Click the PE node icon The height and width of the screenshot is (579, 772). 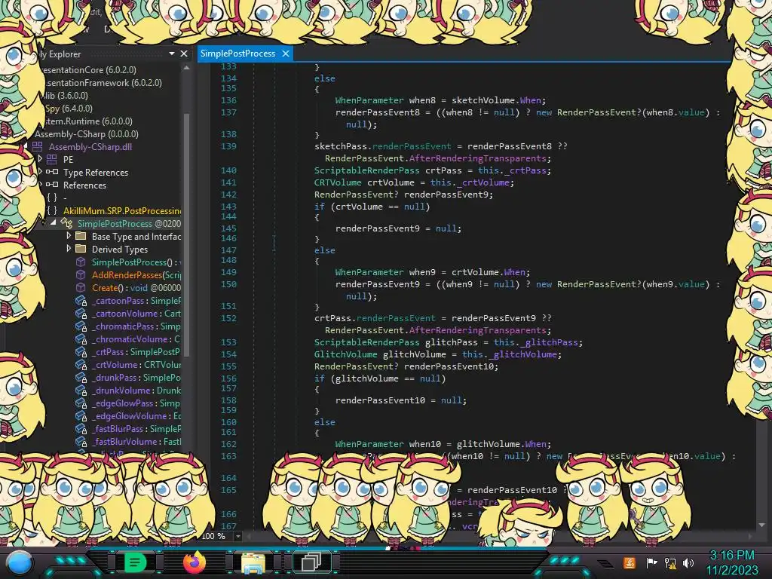coord(52,160)
